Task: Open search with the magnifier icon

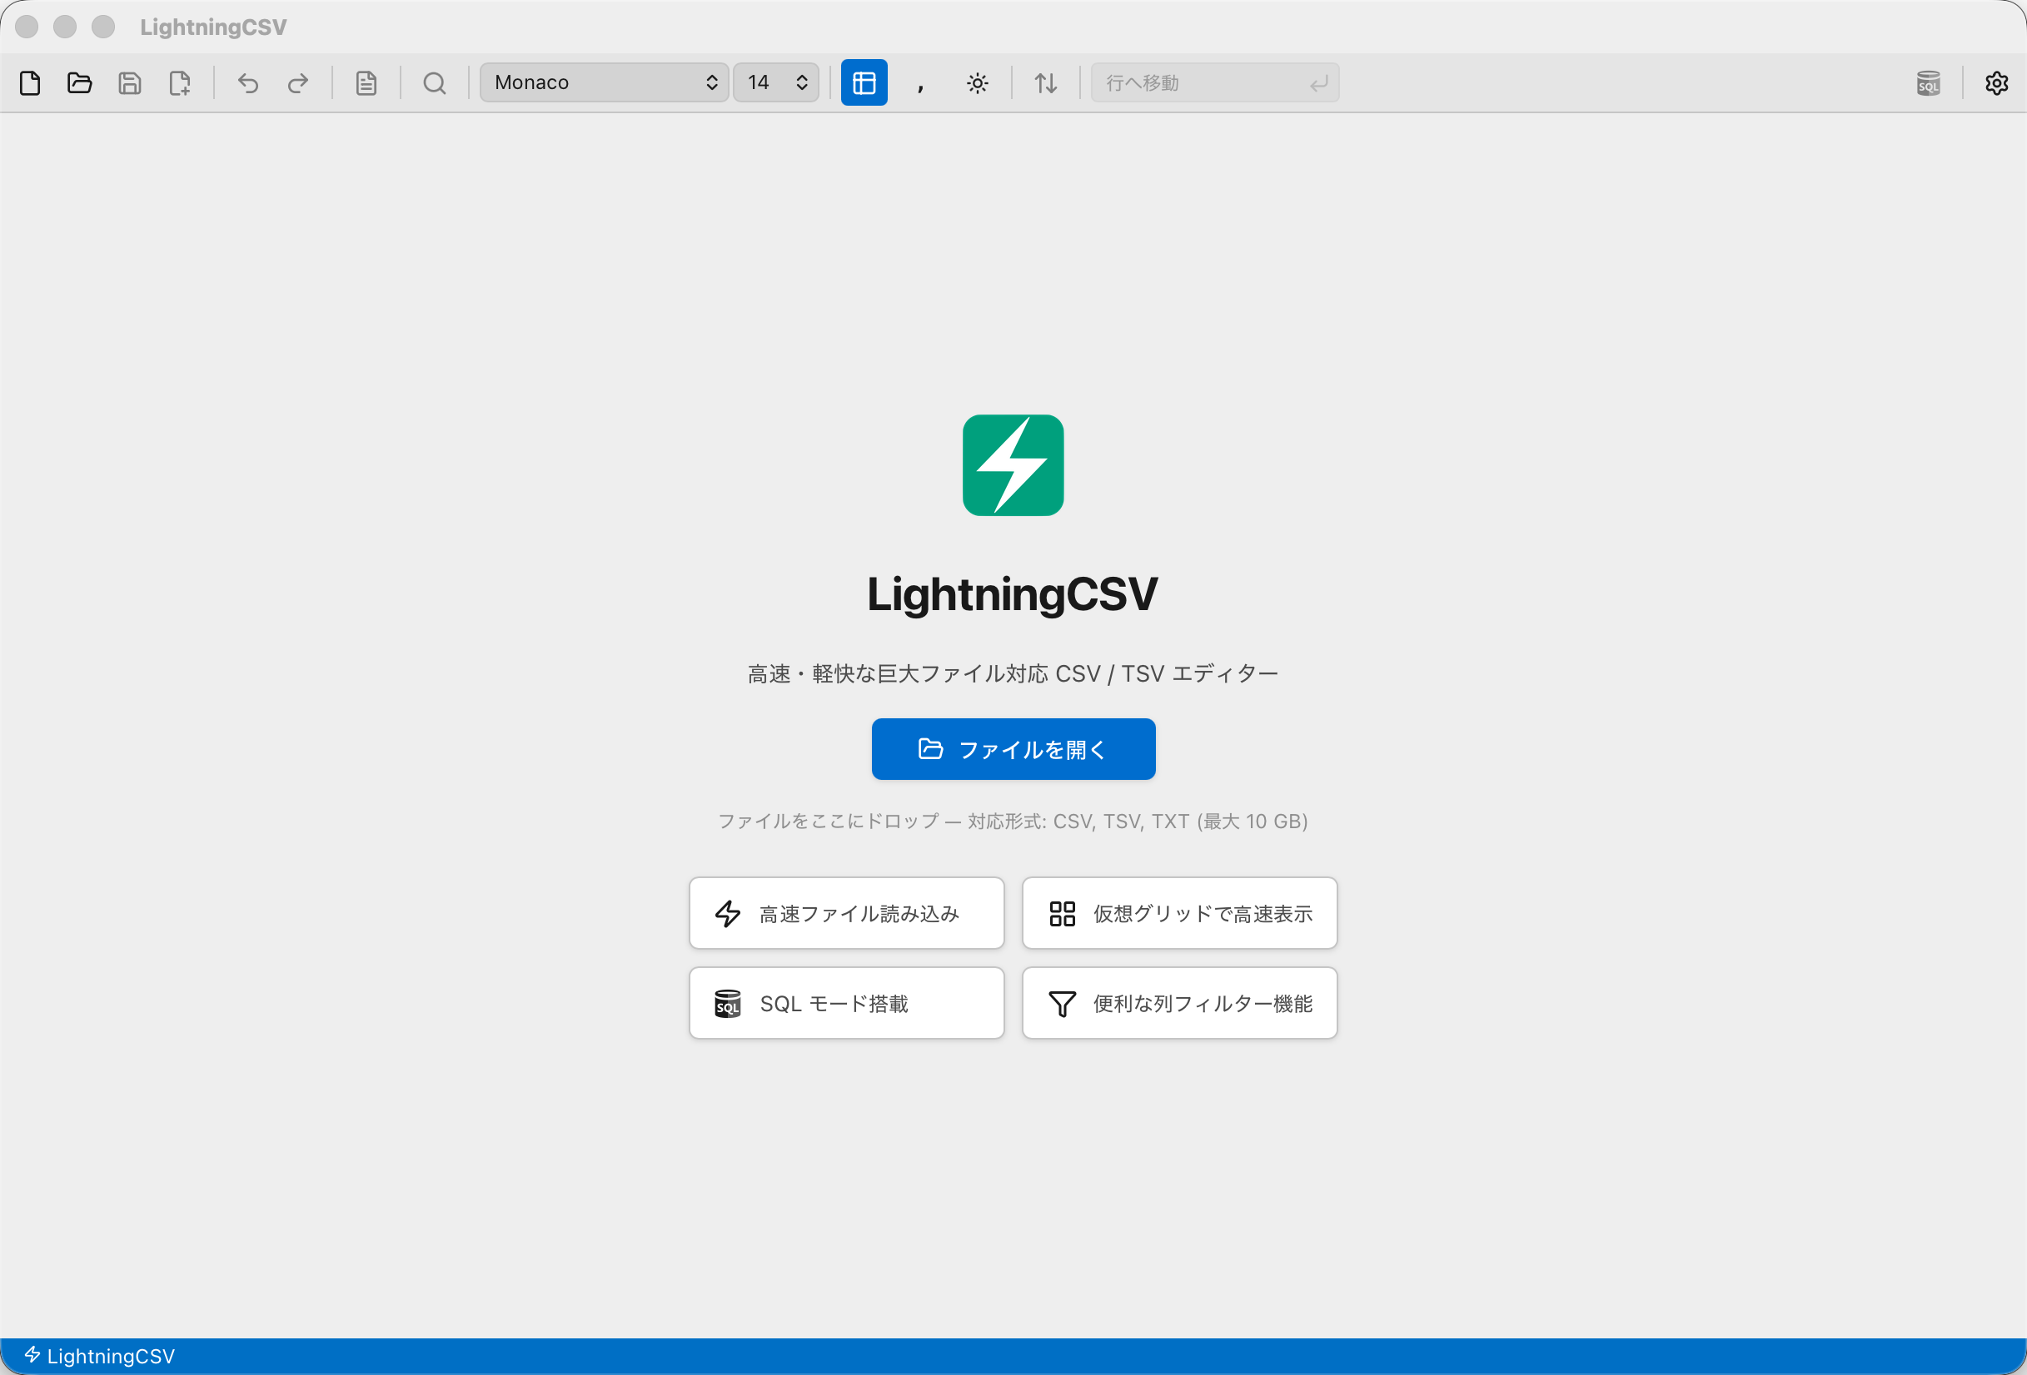Action: [x=435, y=83]
